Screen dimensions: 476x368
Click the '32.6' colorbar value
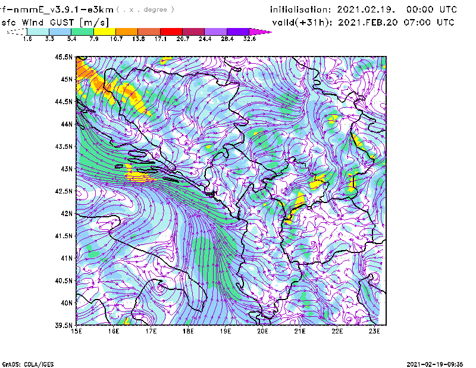249,39
